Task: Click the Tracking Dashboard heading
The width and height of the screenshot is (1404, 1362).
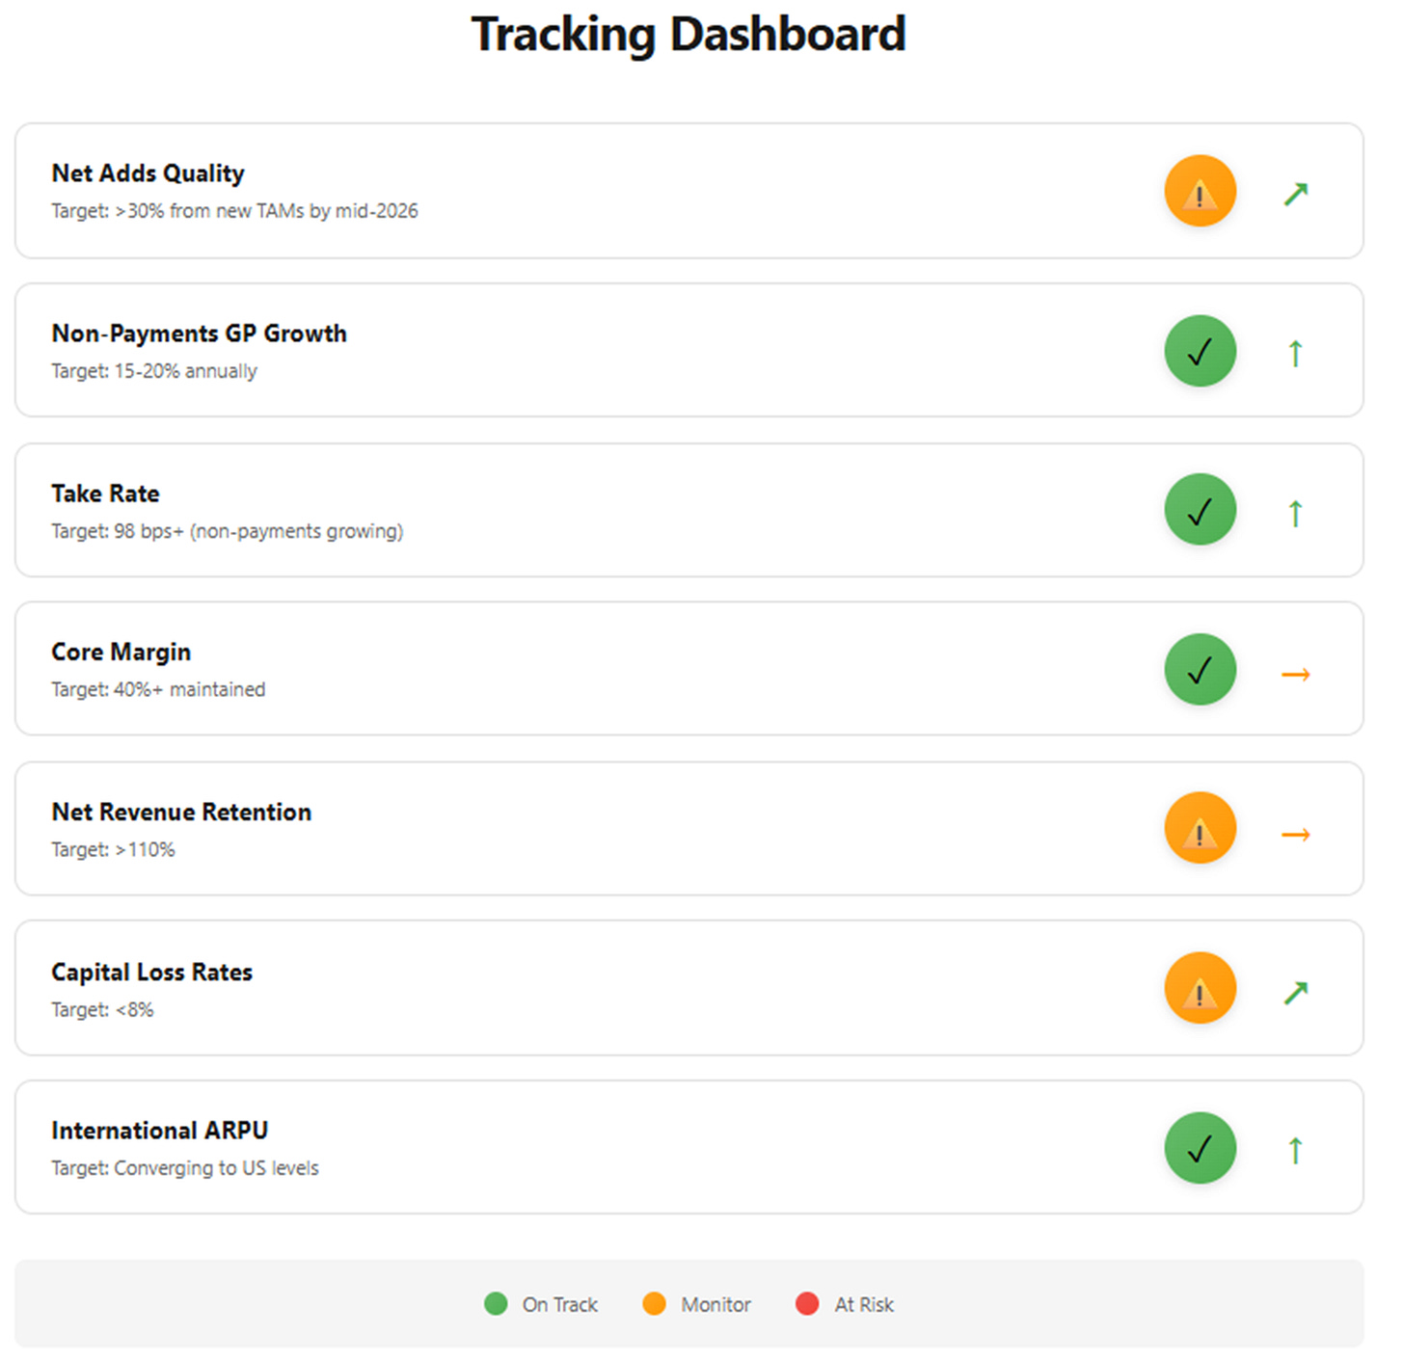Action: (x=688, y=34)
